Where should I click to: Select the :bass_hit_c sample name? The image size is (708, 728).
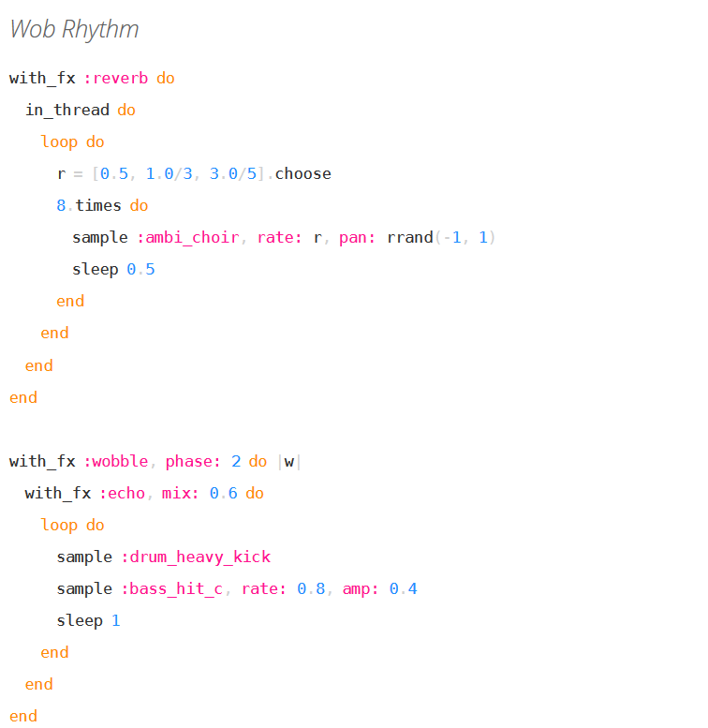point(171,588)
